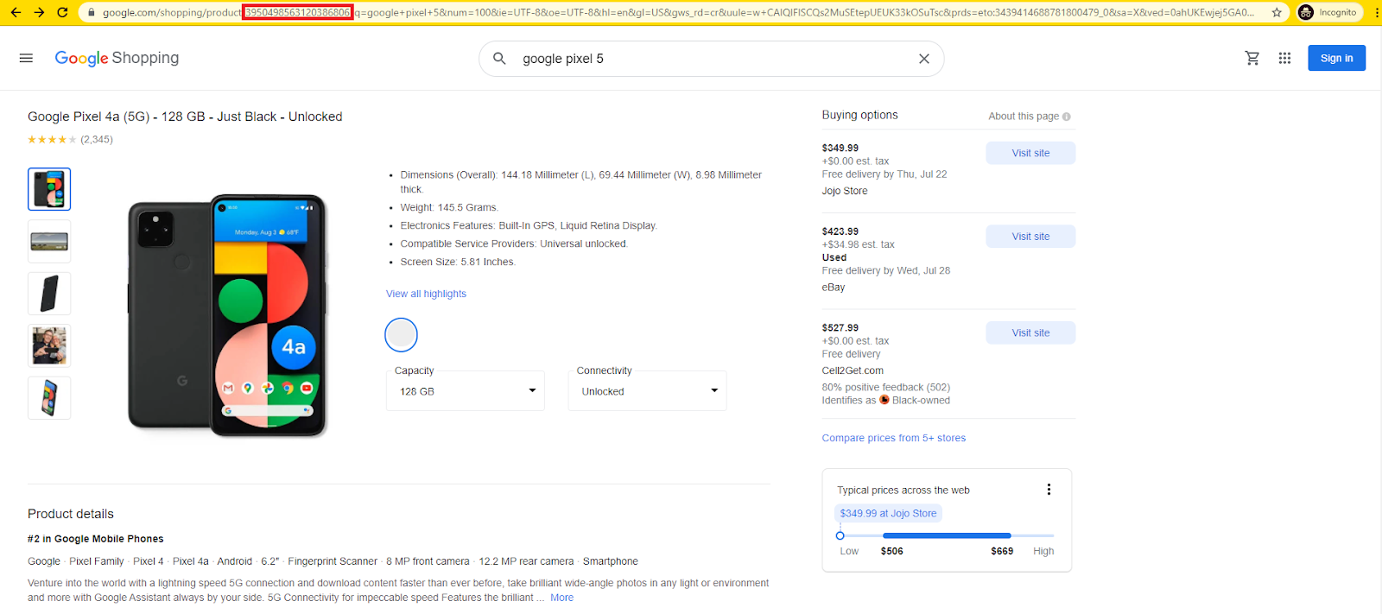1382x614 pixels.
Task: Click the search field containing google pixel 5
Action: point(713,59)
